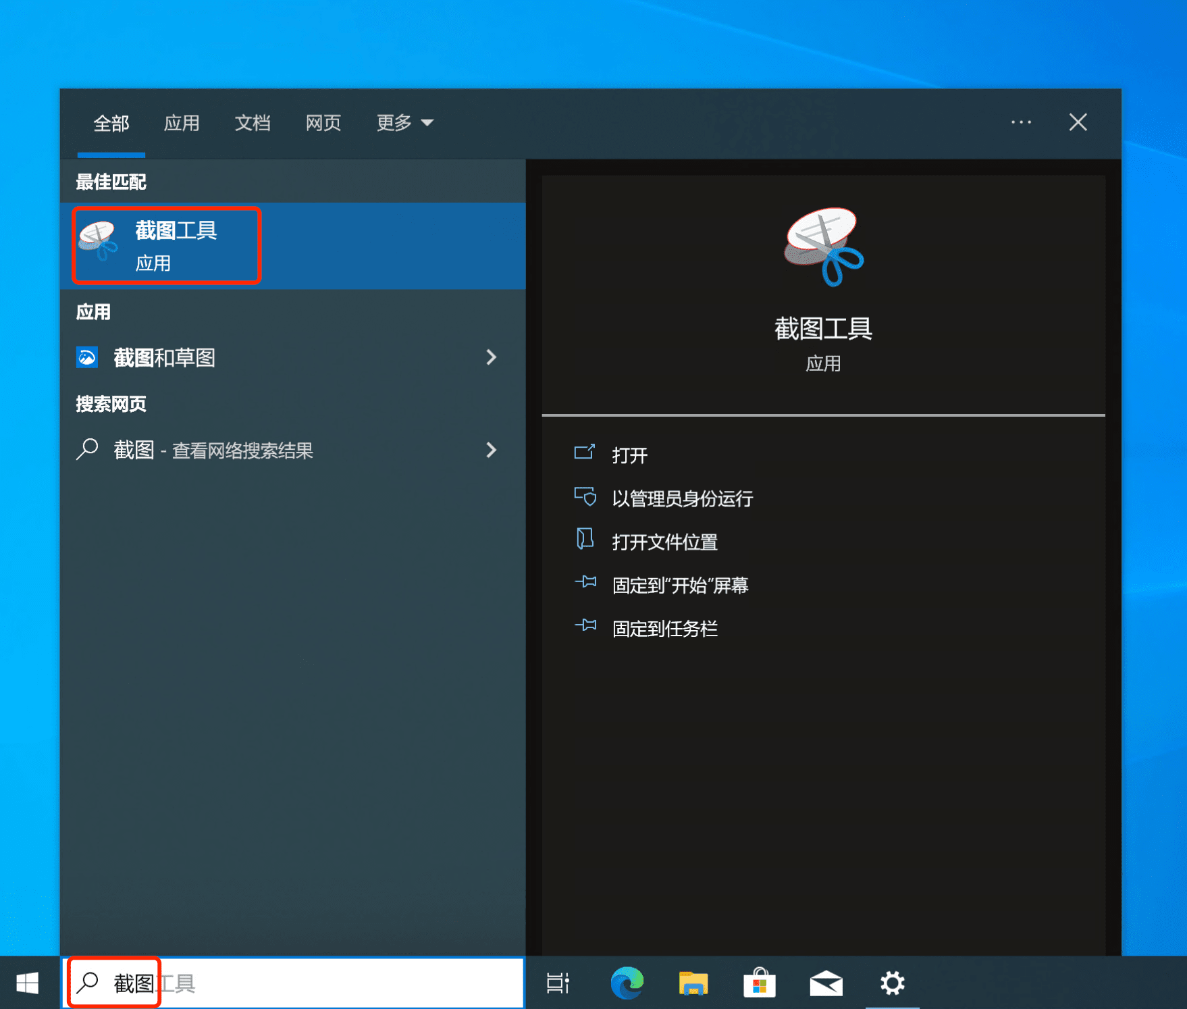Expand the 截图 web search result arrow
This screenshot has height=1009, width=1187.
(x=491, y=450)
